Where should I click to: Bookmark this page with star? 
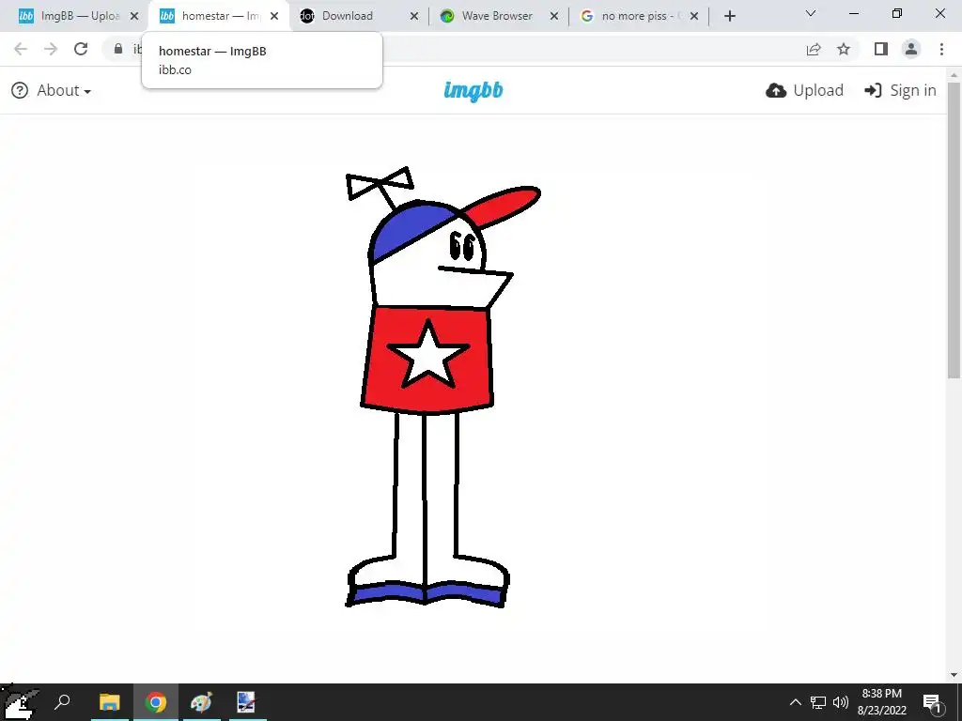click(x=844, y=49)
